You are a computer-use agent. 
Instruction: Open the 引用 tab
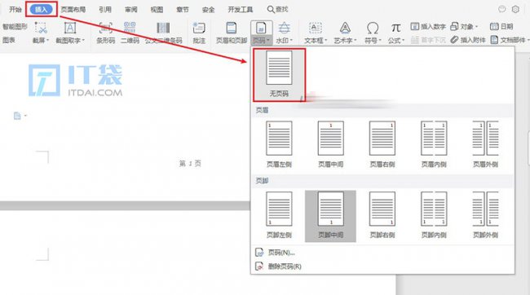[105, 10]
